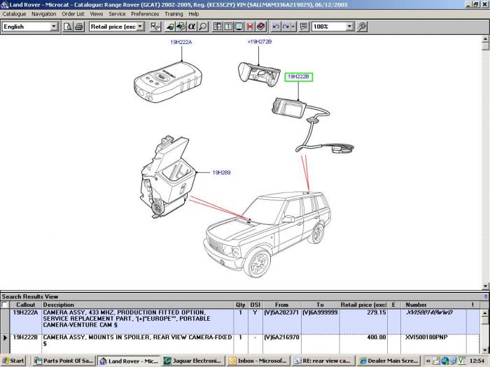Open the Training menu
Screen dimensions: 490x367
174,14
